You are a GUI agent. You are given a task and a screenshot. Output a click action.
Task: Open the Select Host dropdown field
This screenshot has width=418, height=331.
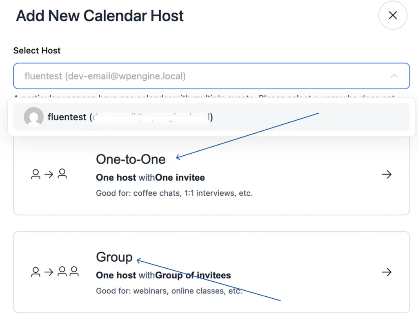tap(211, 76)
